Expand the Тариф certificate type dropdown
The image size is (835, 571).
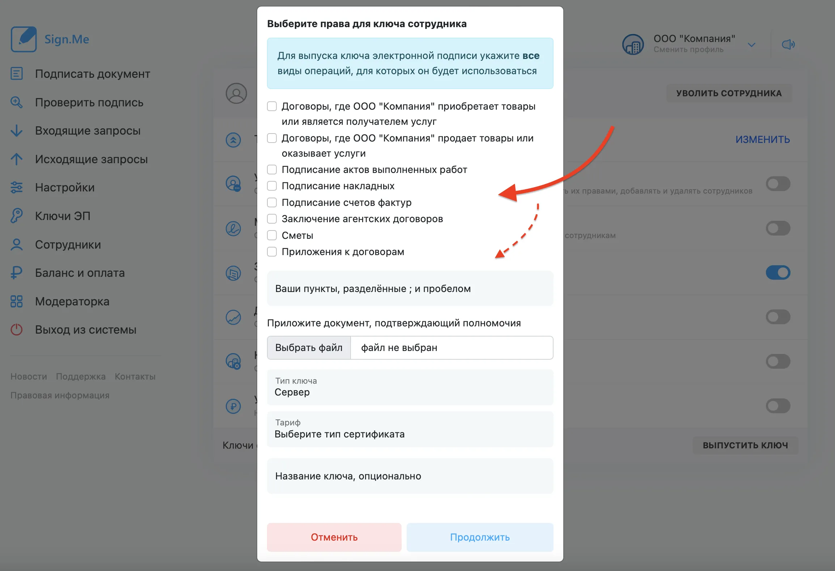410,429
